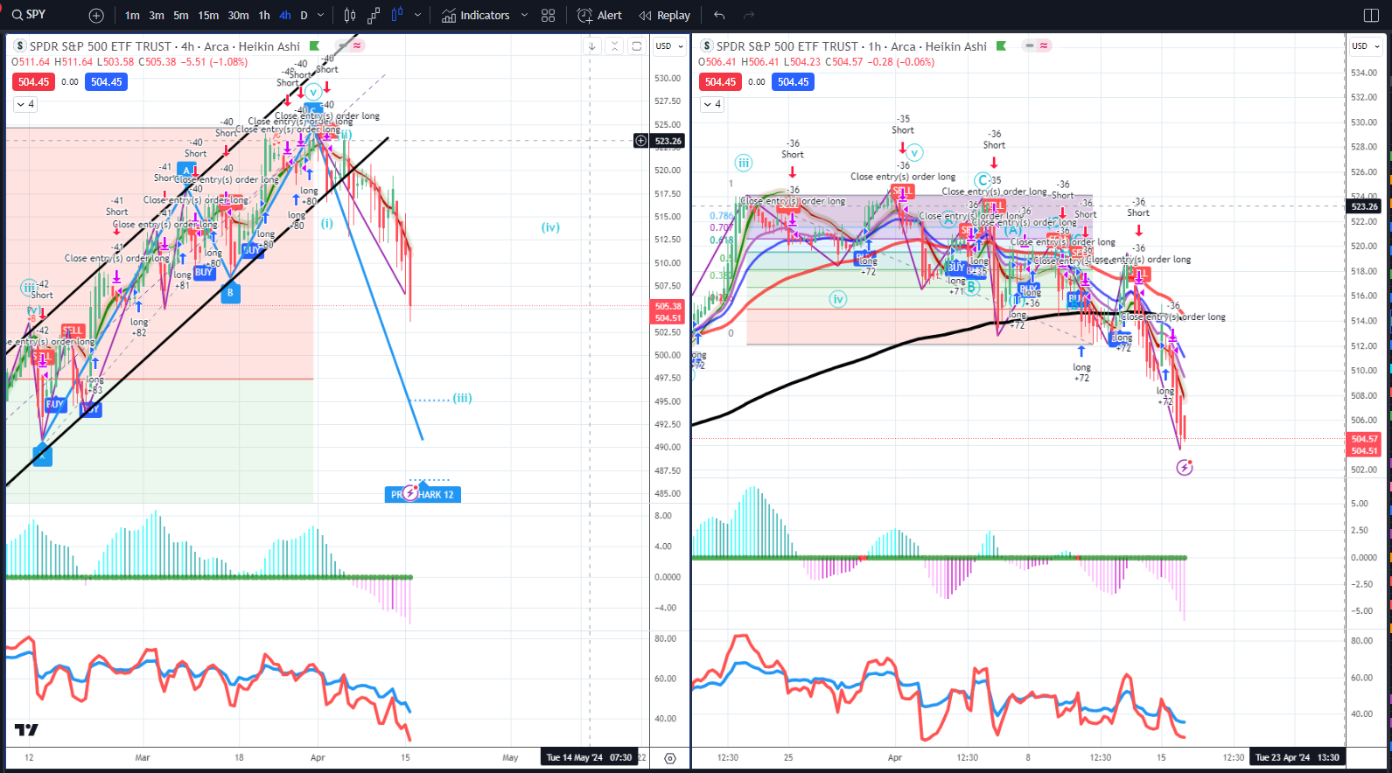The width and height of the screenshot is (1392, 773).
Task: Start bar Replay mode
Action: tap(664, 15)
